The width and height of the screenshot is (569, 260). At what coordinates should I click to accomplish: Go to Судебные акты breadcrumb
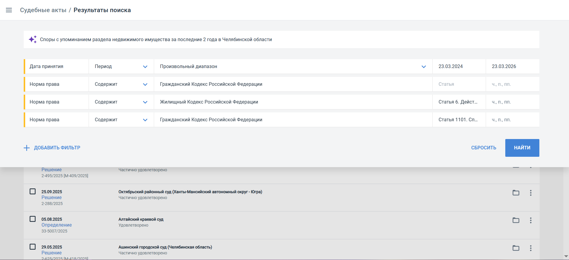(43, 10)
